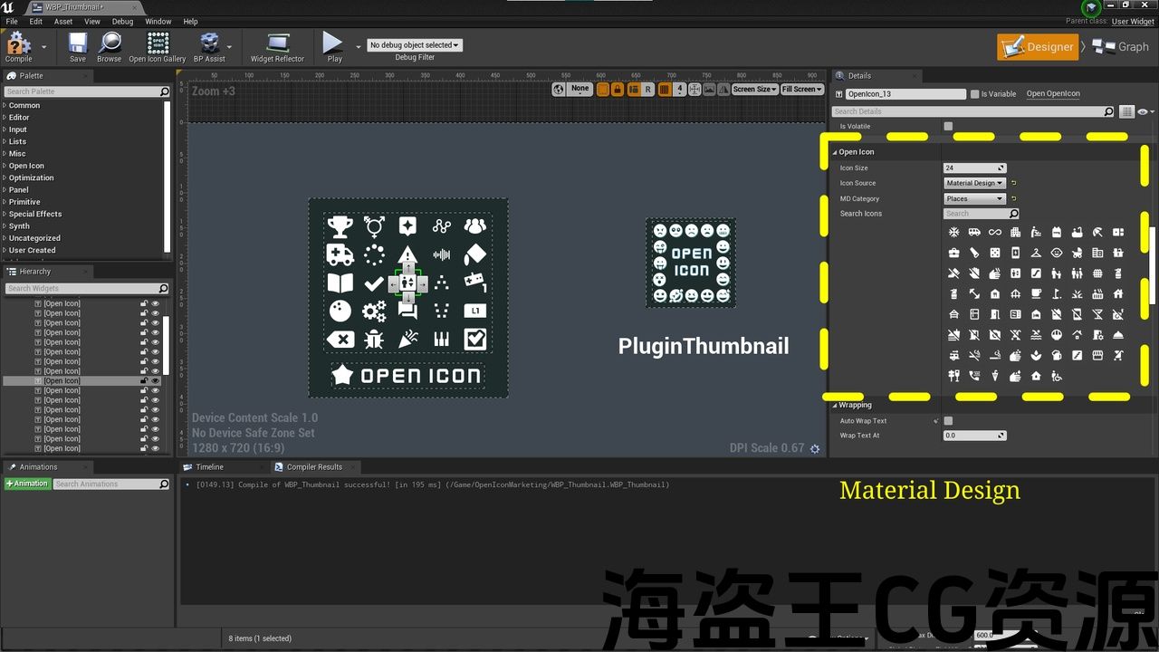This screenshot has width=1159, height=652.
Task: Click the BP Assist icon
Action: (209, 44)
